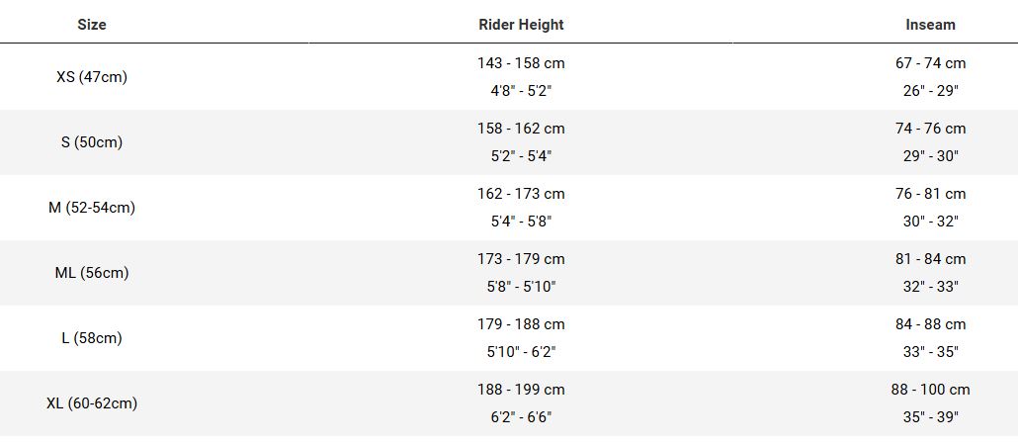Click the 76 - 81 cm inseam value

click(x=930, y=194)
